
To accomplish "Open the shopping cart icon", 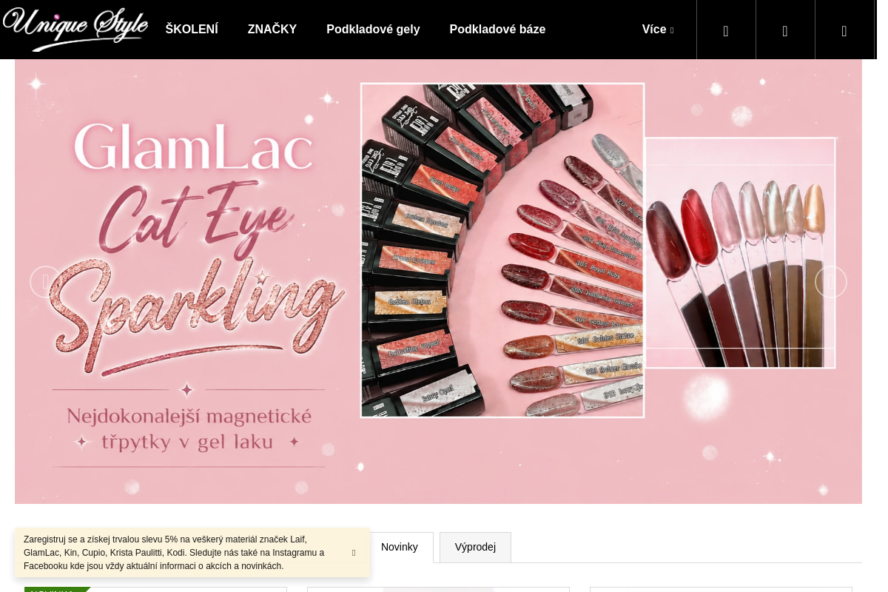I will pos(844,30).
